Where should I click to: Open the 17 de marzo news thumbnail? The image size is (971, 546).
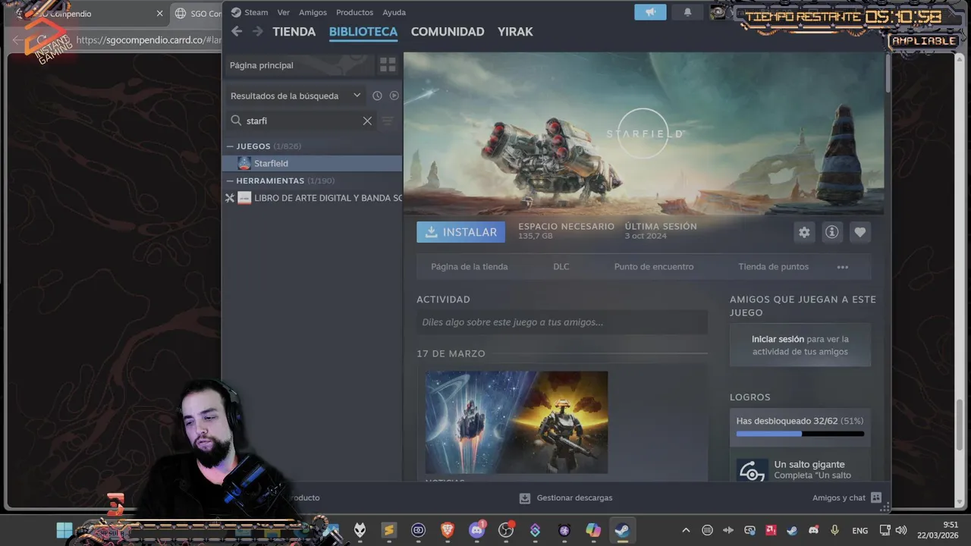coord(517,422)
